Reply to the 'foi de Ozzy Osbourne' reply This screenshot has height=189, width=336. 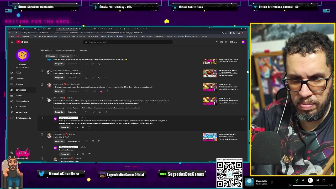pos(65,154)
